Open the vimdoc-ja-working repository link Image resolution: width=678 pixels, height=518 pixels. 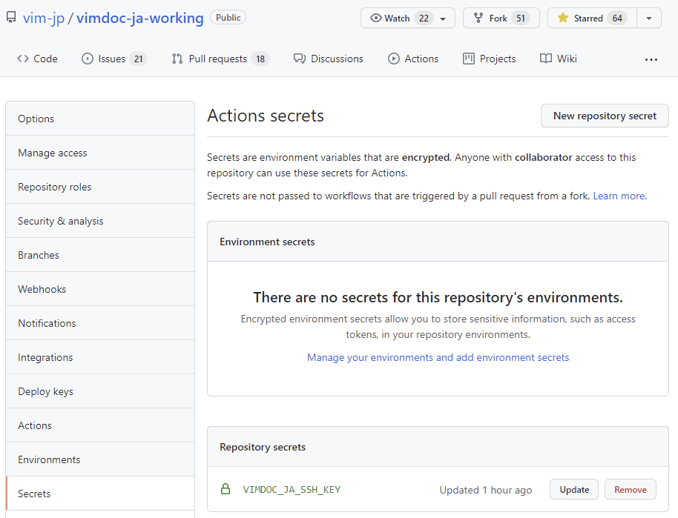coord(139,18)
